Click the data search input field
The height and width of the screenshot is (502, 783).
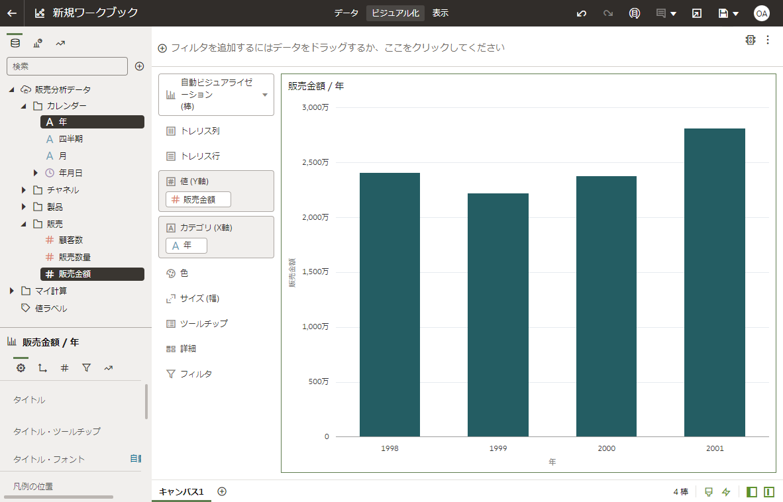coord(67,66)
